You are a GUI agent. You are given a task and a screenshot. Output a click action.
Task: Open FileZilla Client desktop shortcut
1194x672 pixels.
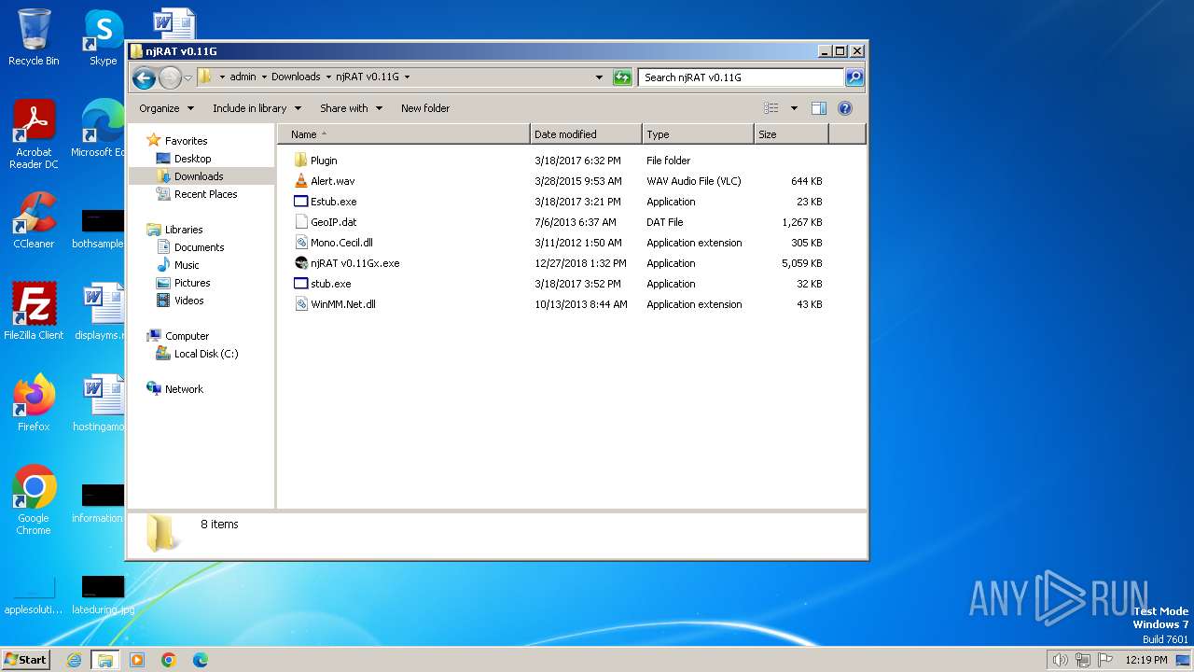point(34,311)
